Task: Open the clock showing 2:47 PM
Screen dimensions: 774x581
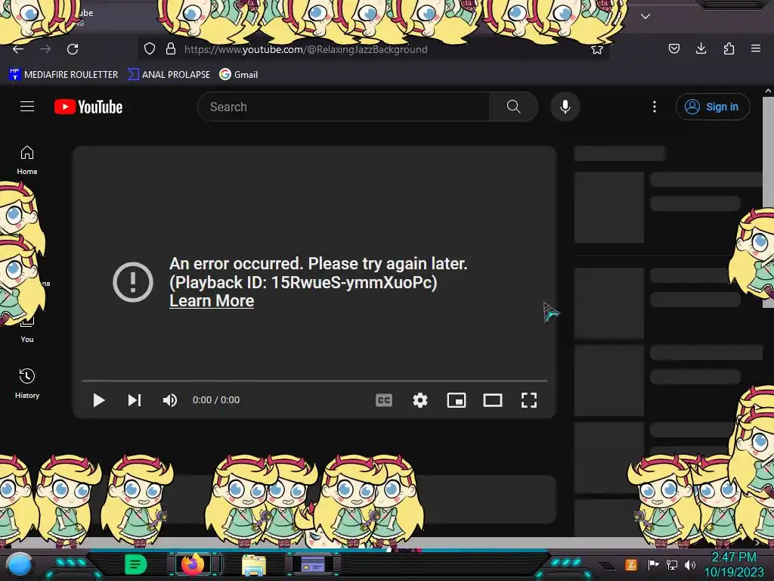Action: point(734,564)
